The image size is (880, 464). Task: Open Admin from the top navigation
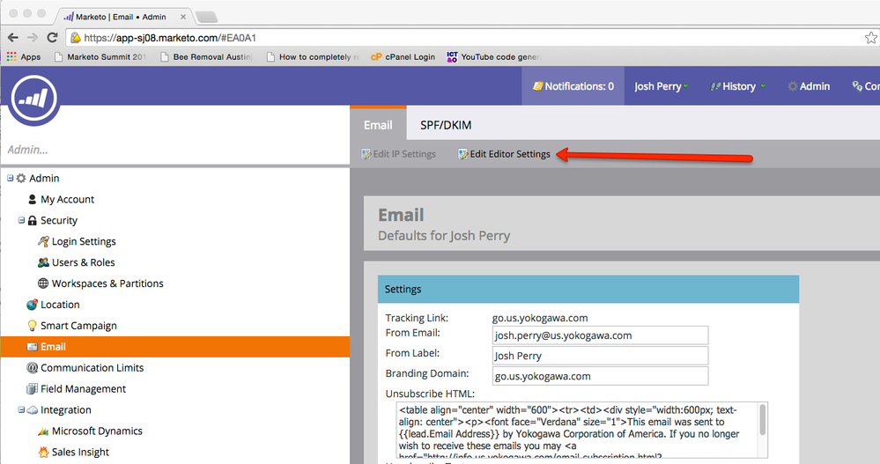point(809,86)
